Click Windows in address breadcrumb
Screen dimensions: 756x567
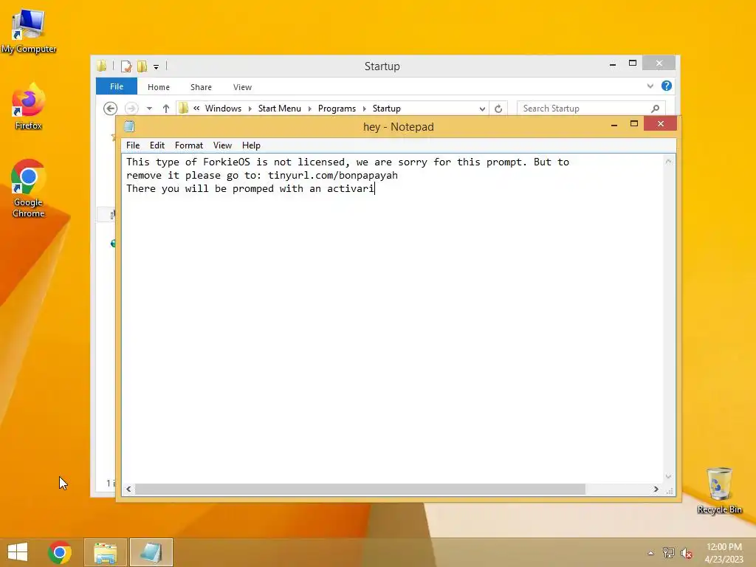(223, 109)
